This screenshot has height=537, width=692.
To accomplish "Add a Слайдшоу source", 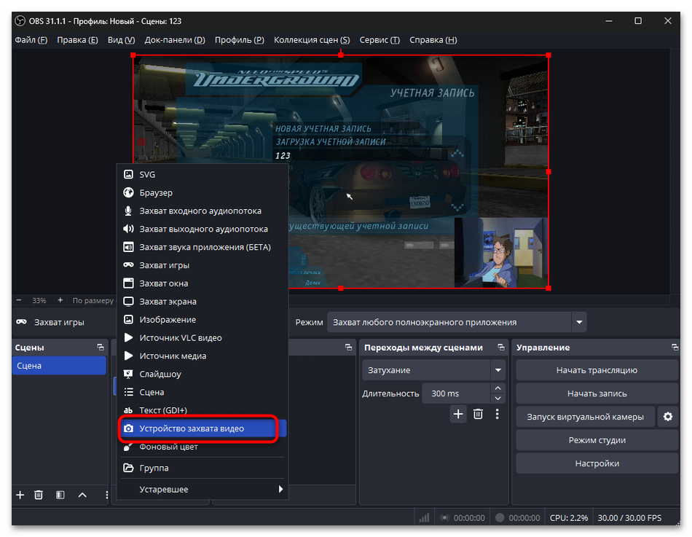I will (203, 374).
